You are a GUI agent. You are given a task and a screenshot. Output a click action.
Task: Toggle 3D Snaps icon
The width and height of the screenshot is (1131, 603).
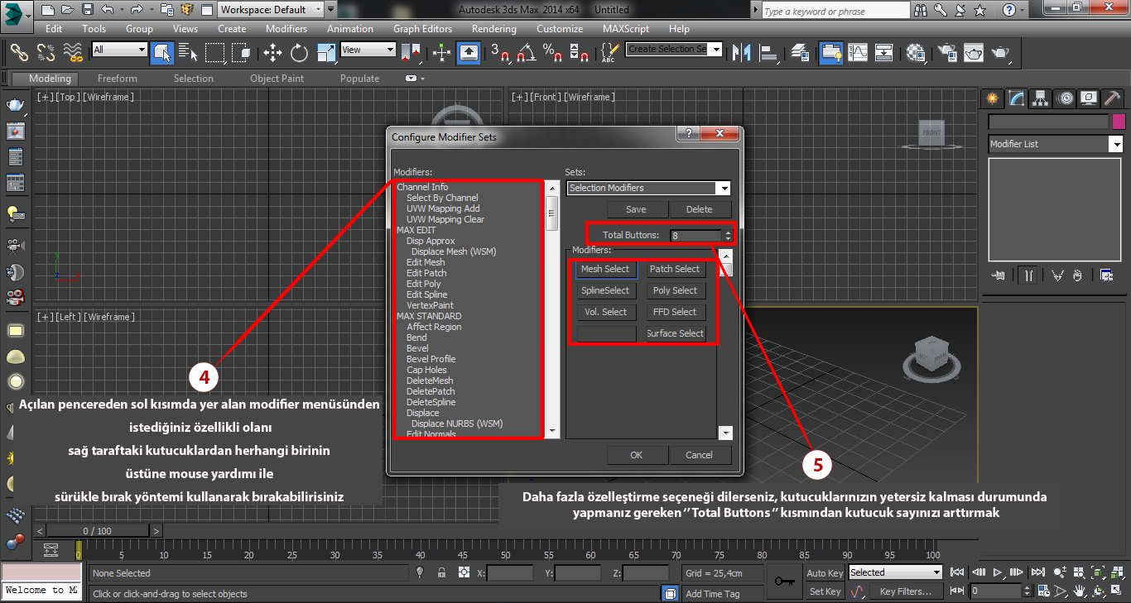point(500,52)
